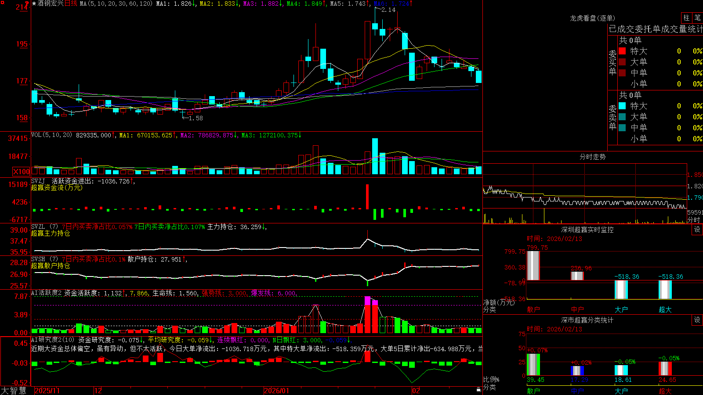
Task: Click the 深圳超赢实时监控 panel title
Action: pyautogui.click(x=587, y=230)
